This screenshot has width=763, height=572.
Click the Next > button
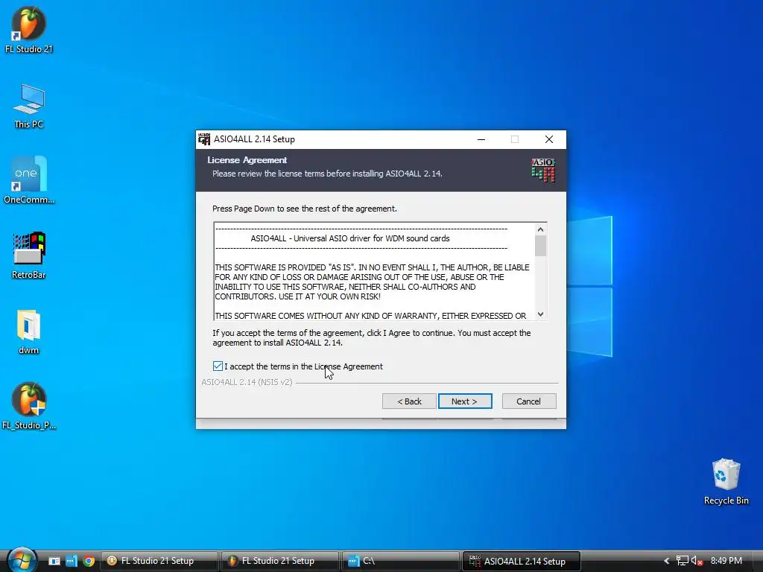[465, 401]
